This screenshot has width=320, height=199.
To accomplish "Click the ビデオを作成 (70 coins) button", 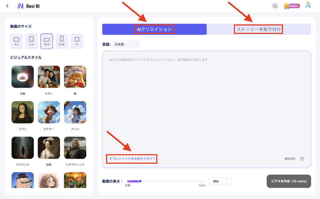I will click(288, 181).
